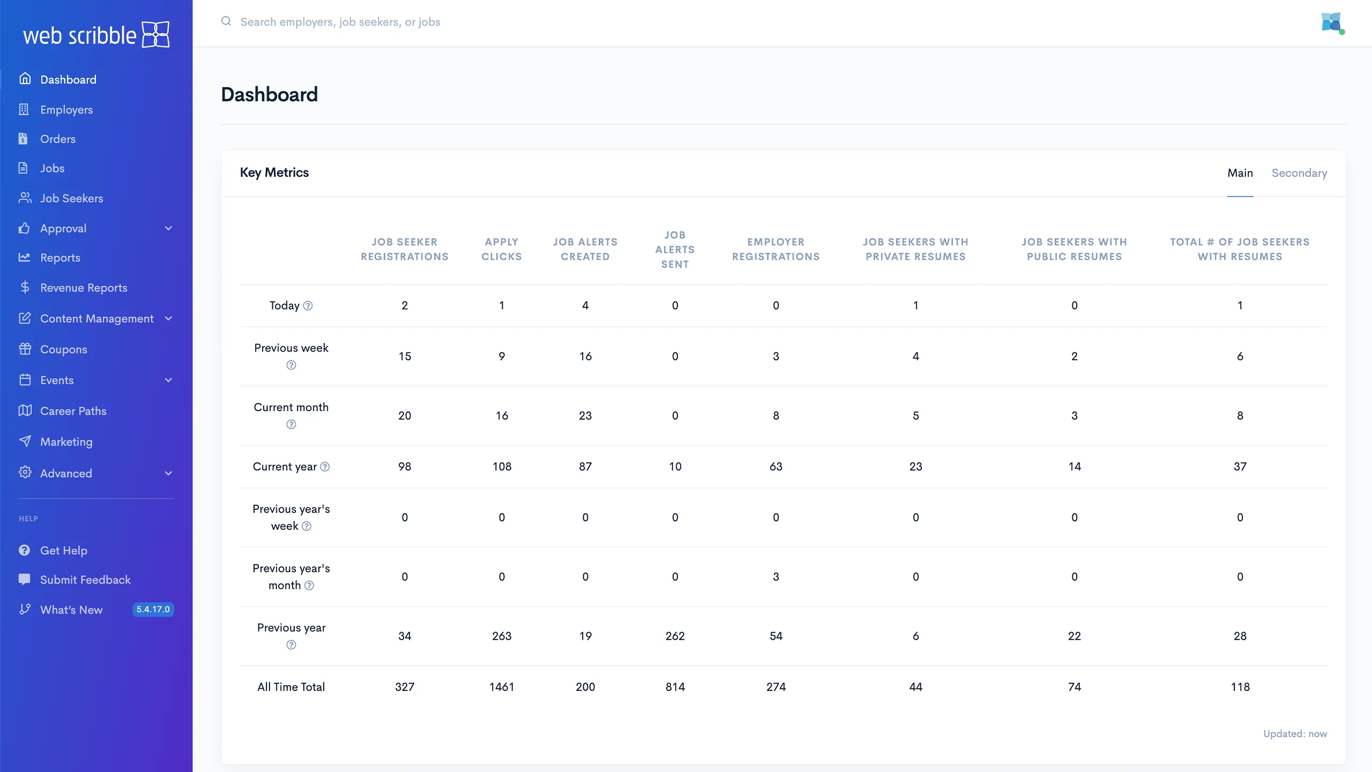
Task: Click the search magnifier icon
Action: pos(226,21)
